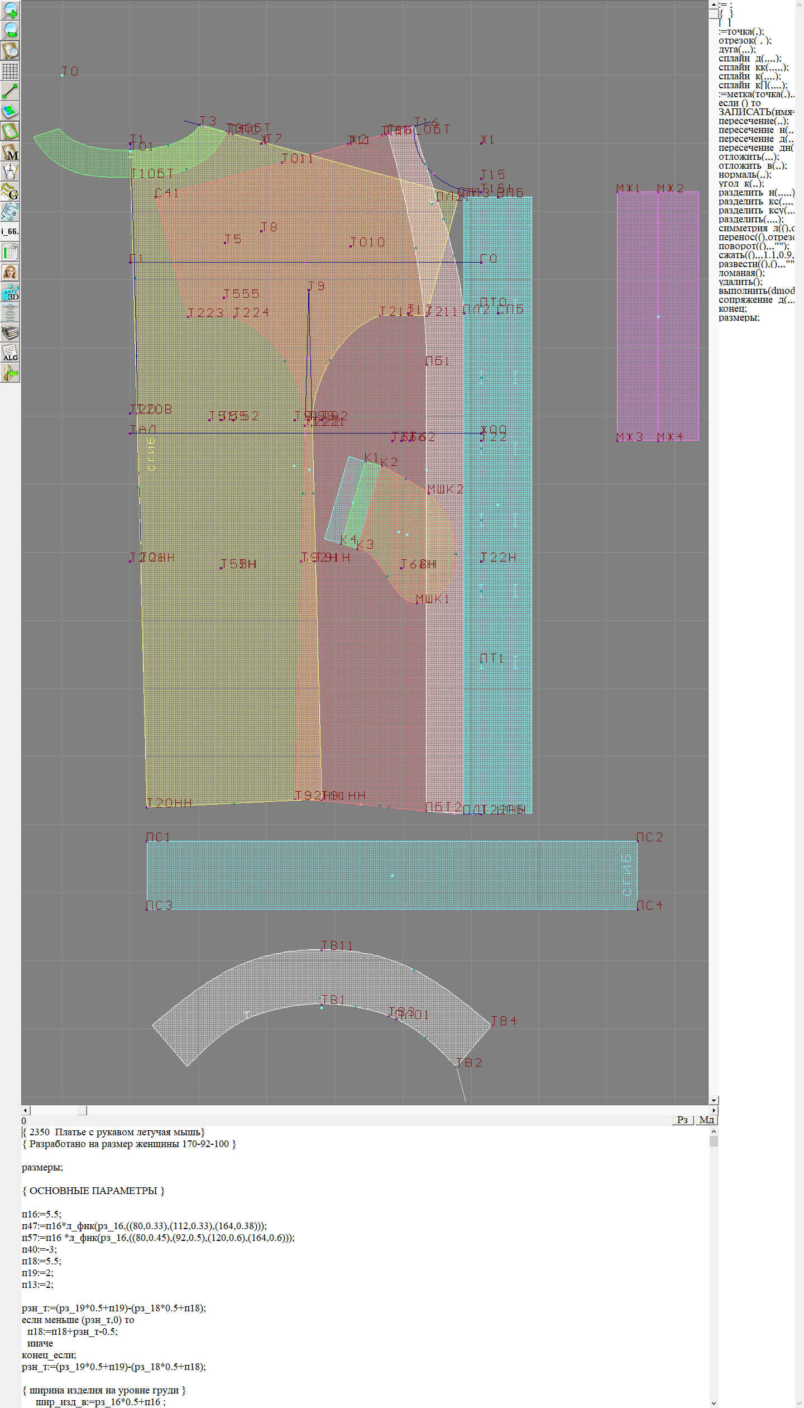Click the ALG algorithm icon
This screenshot has height=1408, width=804.
pyautogui.click(x=10, y=353)
